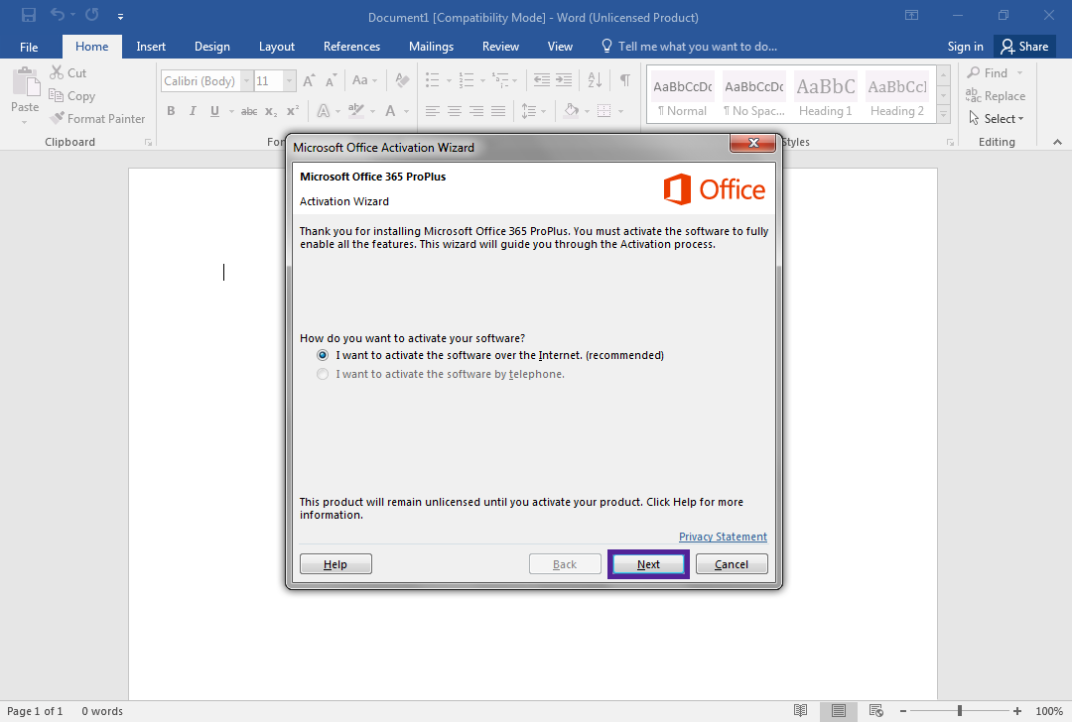This screenshot has width=1072, height=722.
Task: Align text right in the Paragraph group
Action: click(x=476, y=111)
